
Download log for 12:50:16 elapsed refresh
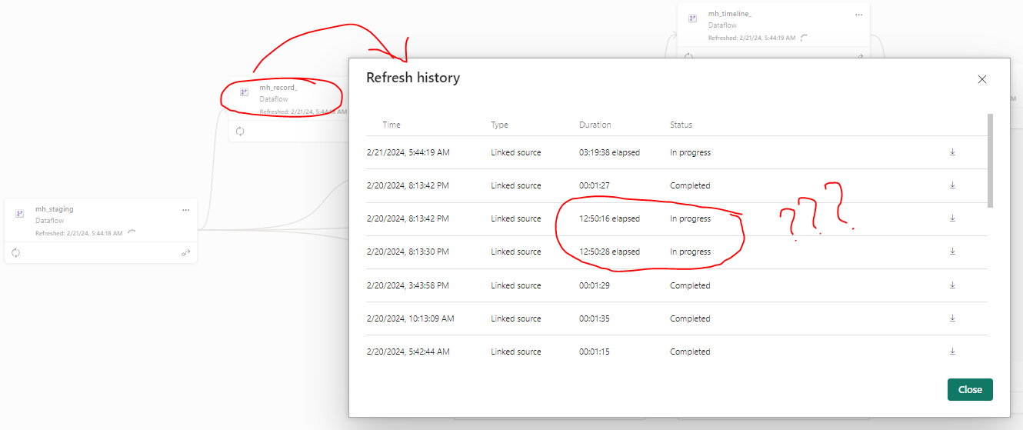(952, 218)
